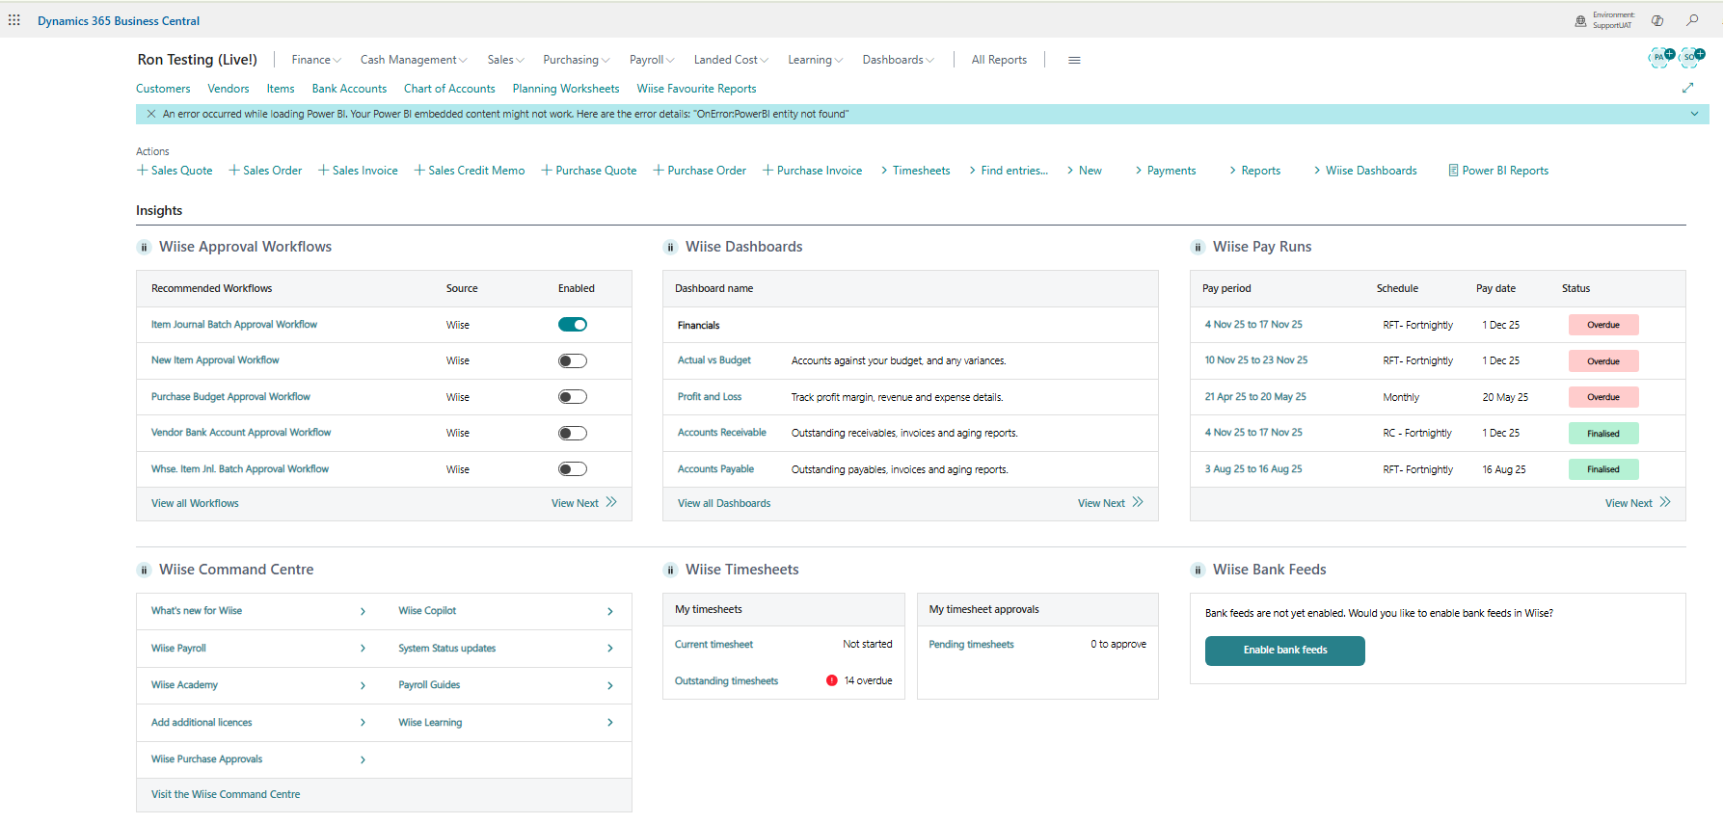Enable New Item Approval Workflow toggle
1723x824 pixels.
tap(573, 361)
